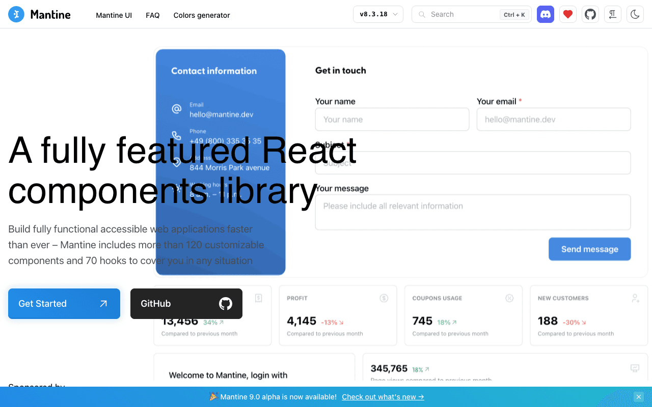This screenshot has height=407, width=652.
Task: Click the '844 Morris Park avenue' address
Action: point(230,167)
